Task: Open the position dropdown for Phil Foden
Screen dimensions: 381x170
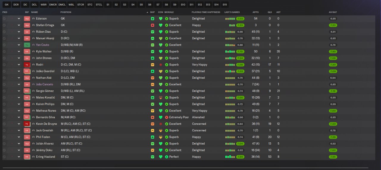Action: coord(19,137)
